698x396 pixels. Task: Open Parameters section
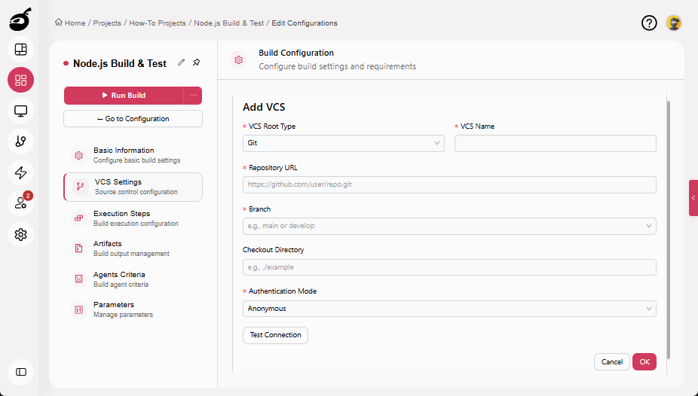tap(133, 309)
